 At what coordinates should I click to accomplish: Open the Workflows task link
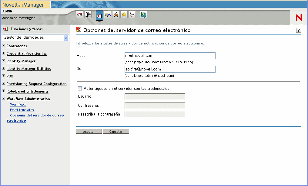tap(18, 104)
